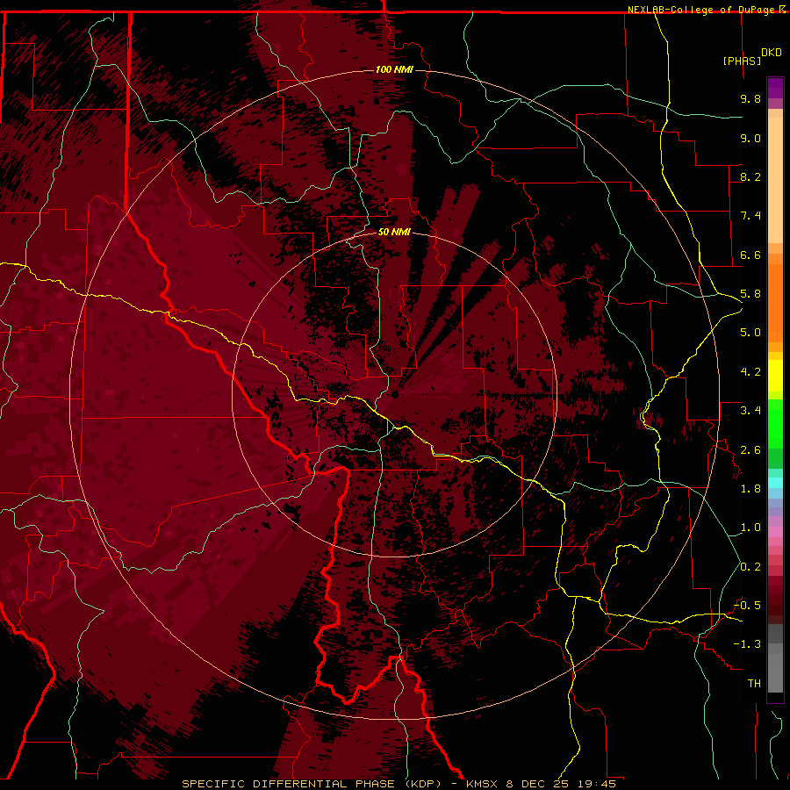This screenshot has height=790, width=790.
Task: Click the -0.5 legend value
Action: (x=747, y=606)
